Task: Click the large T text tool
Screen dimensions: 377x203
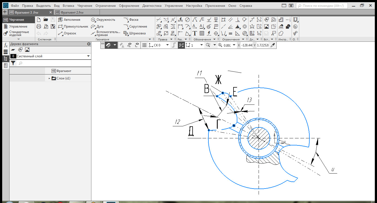Action: [x=195, y=33]
